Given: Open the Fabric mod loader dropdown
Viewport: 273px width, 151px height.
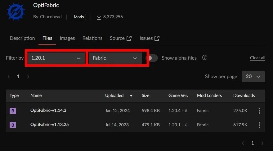Looking at the screenshot, I should (115, 58).
